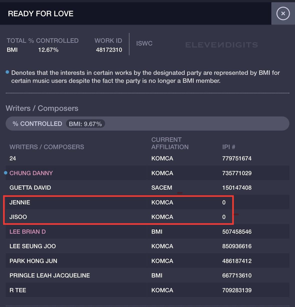The height and width of the screenshot is (307, 295).
Task: Click IPI number 779751674
Action: (237, 158)
